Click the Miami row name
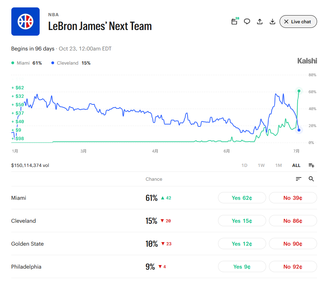 (x=18, y=198)
